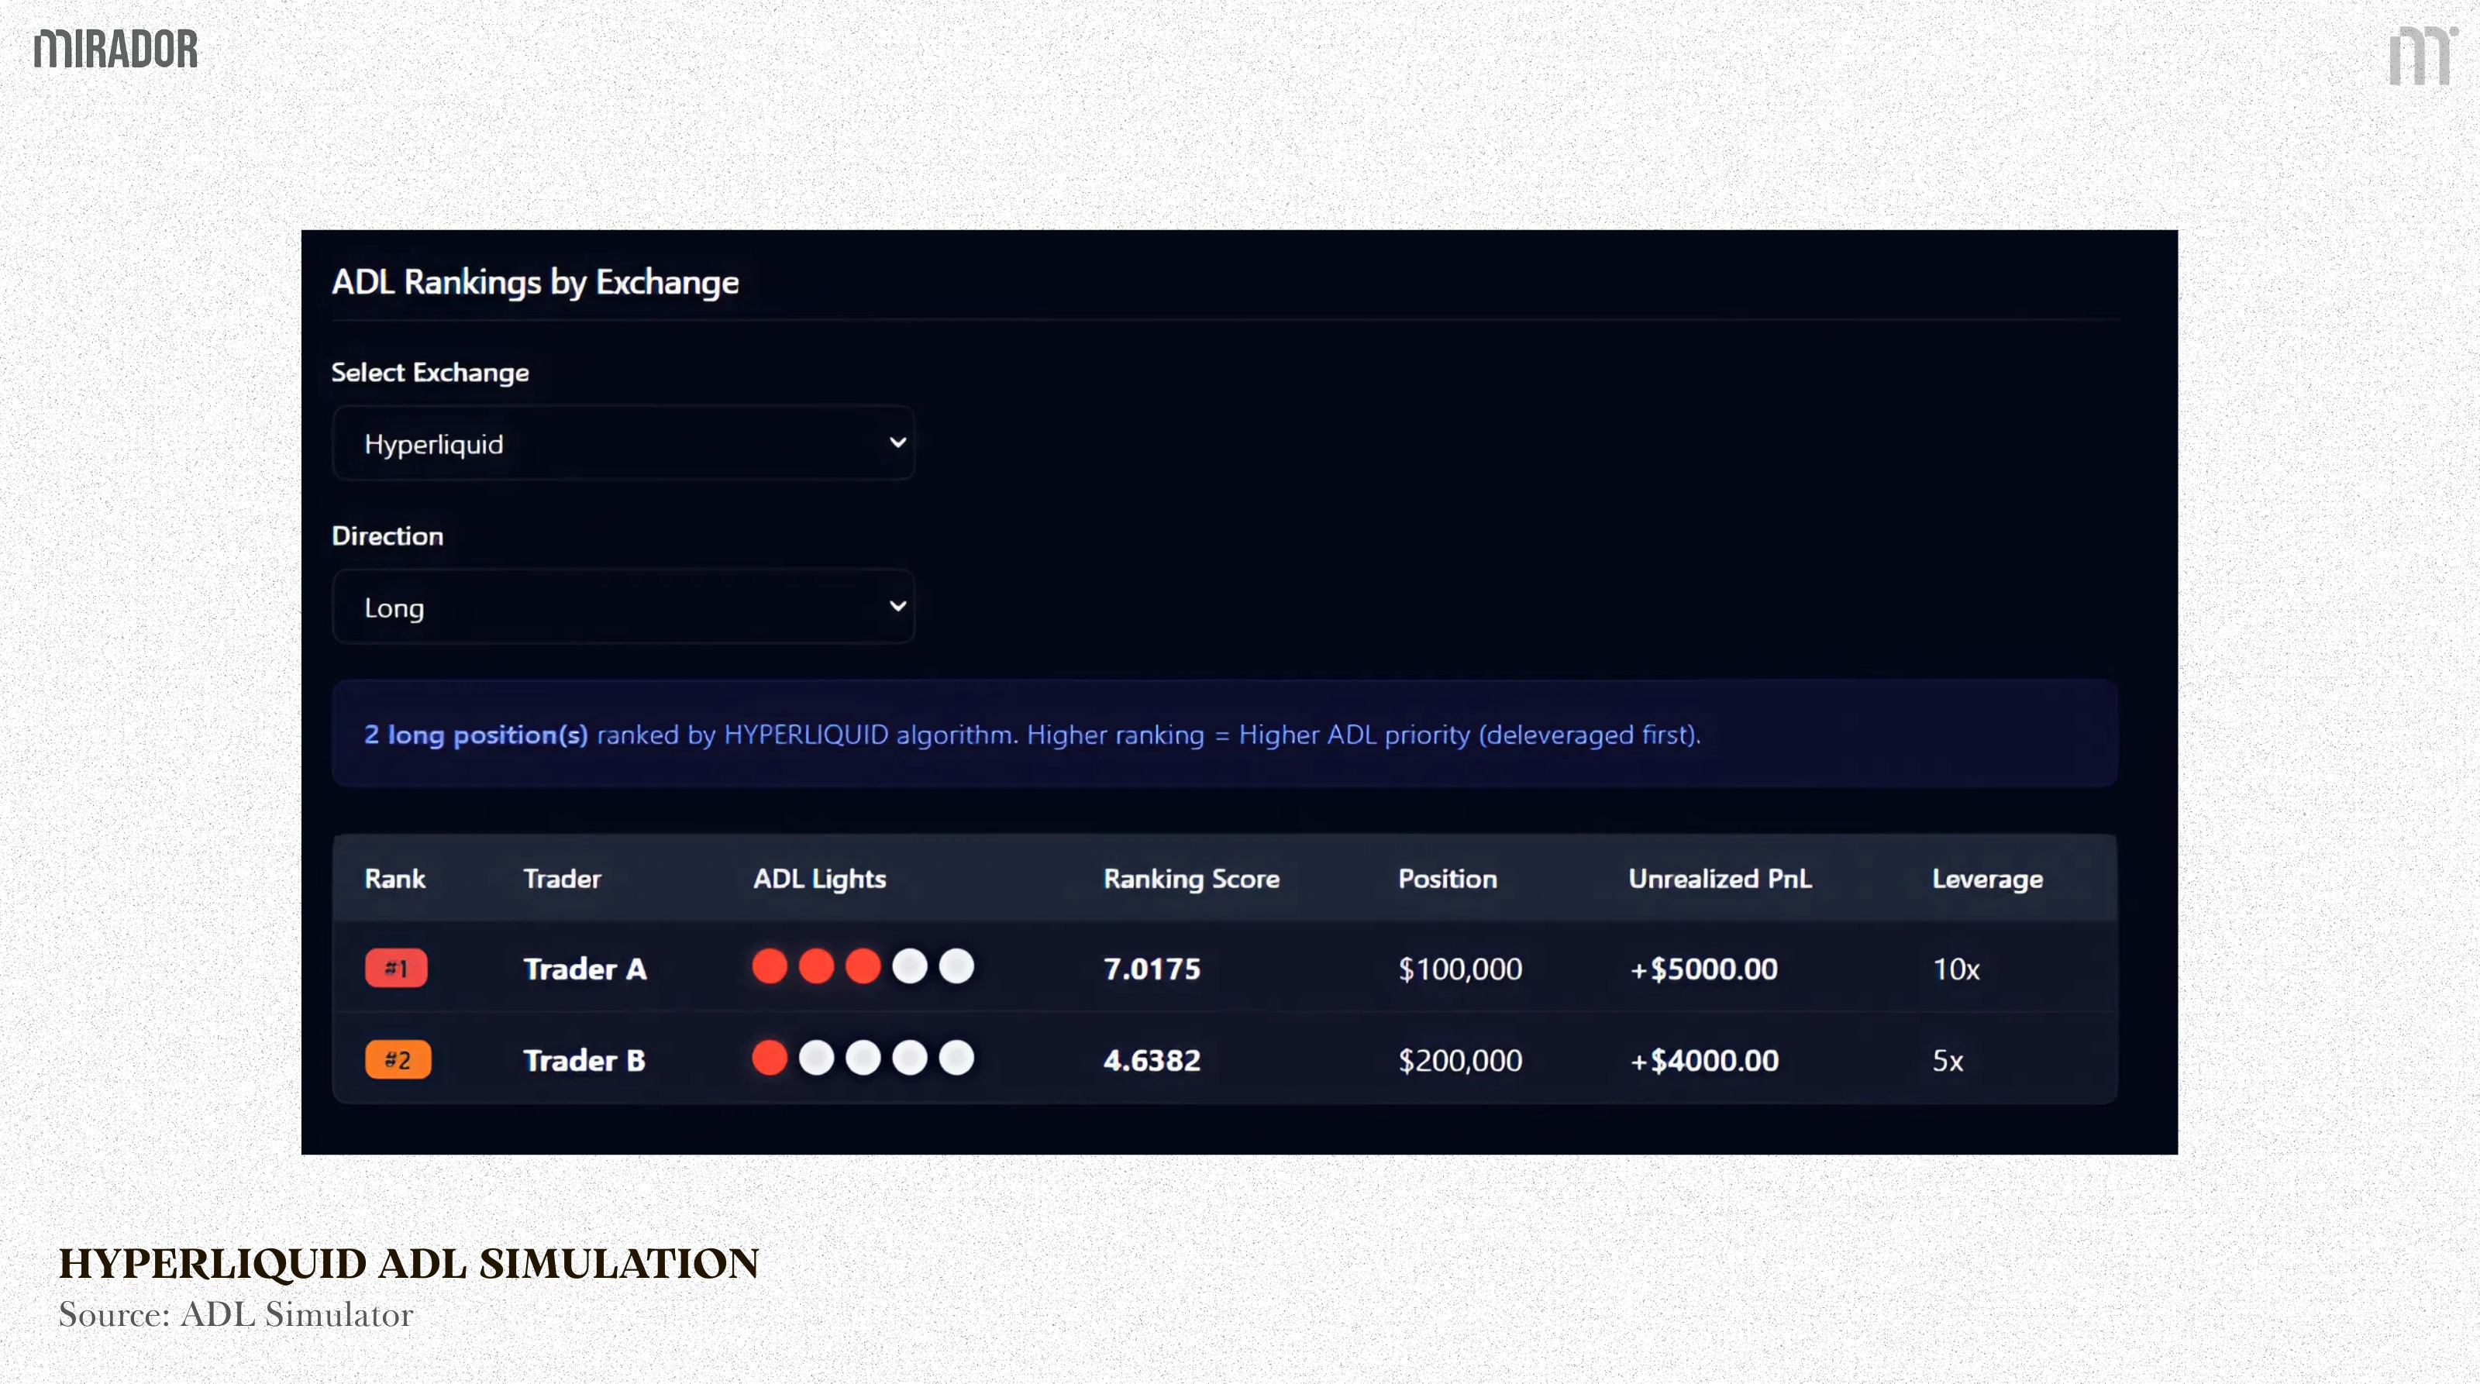Click the #1 rank badge

pyautogui.click(x=396, y=968)
